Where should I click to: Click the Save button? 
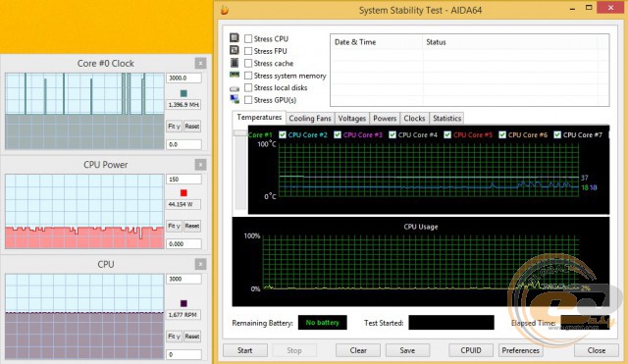coord(408,350)
